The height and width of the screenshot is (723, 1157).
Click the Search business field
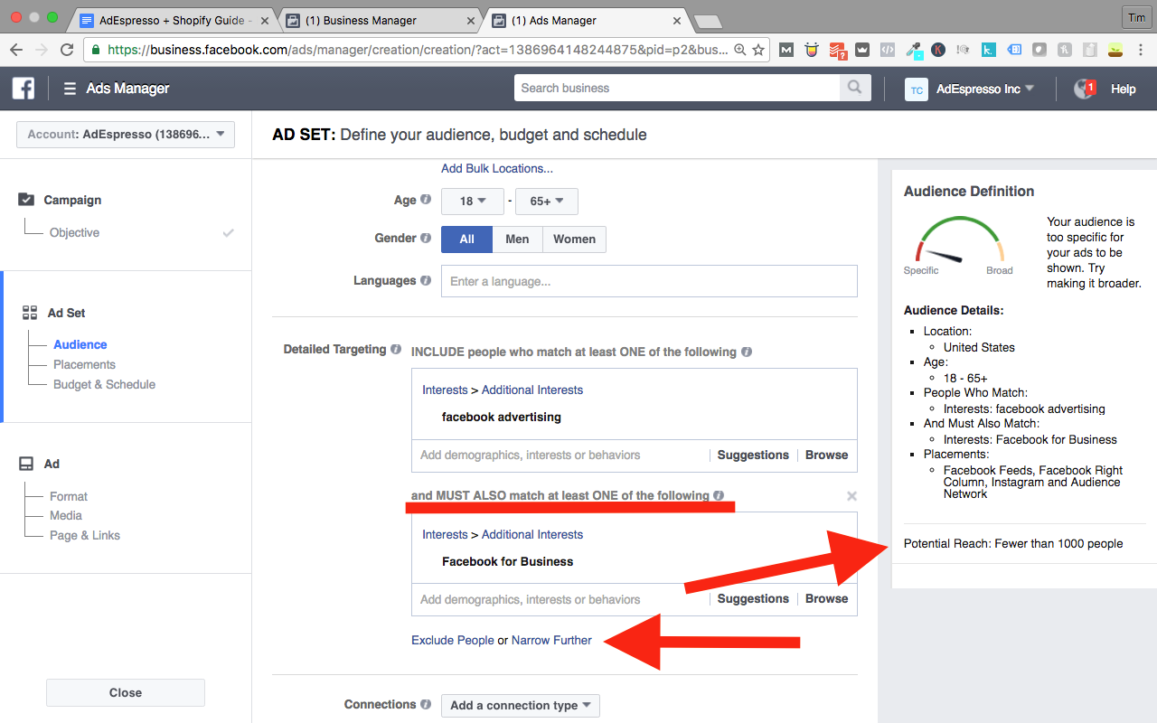(676, 88)
